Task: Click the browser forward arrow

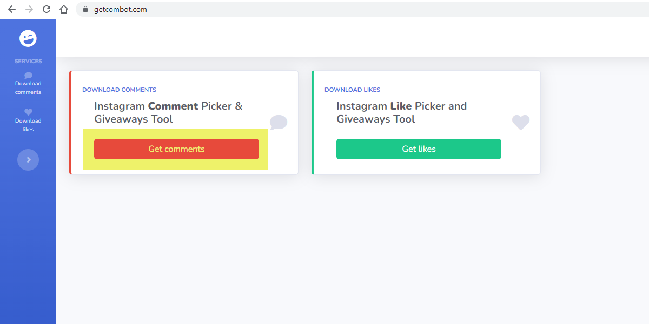Action: tap(29, 9)
